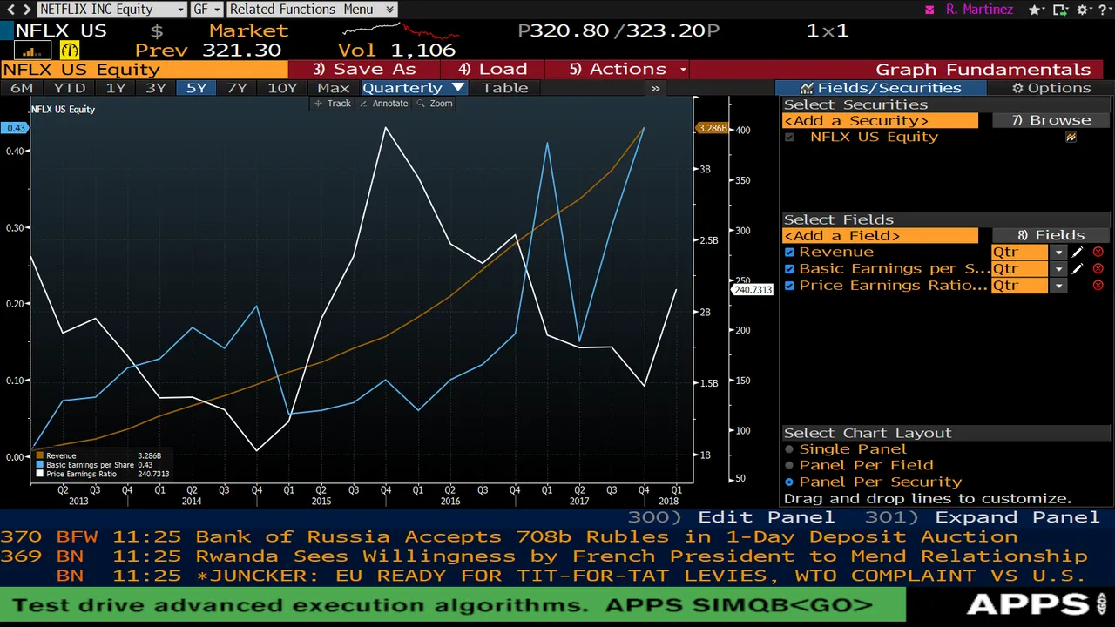Click the Add a Security input field
The height and width of the screenshot is (627, 1115).
click(880, 121)
